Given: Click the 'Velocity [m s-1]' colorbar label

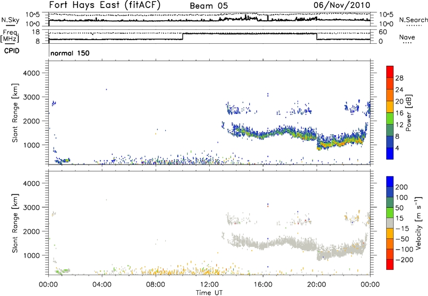Looking at the screenshot, I should (418, 223).
